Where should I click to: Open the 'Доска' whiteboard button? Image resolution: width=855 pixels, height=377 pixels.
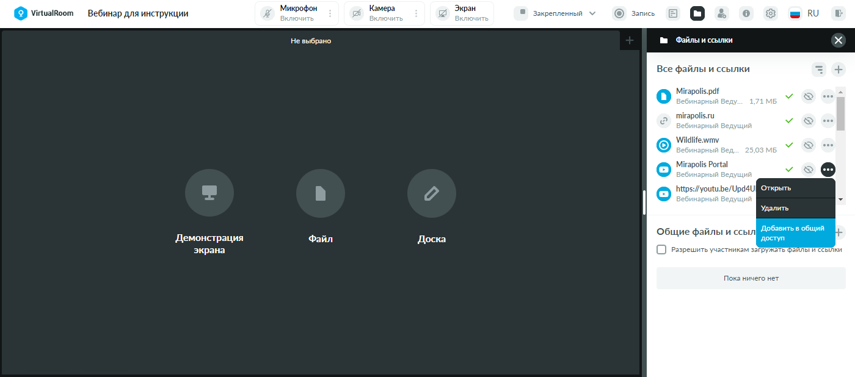432,193
